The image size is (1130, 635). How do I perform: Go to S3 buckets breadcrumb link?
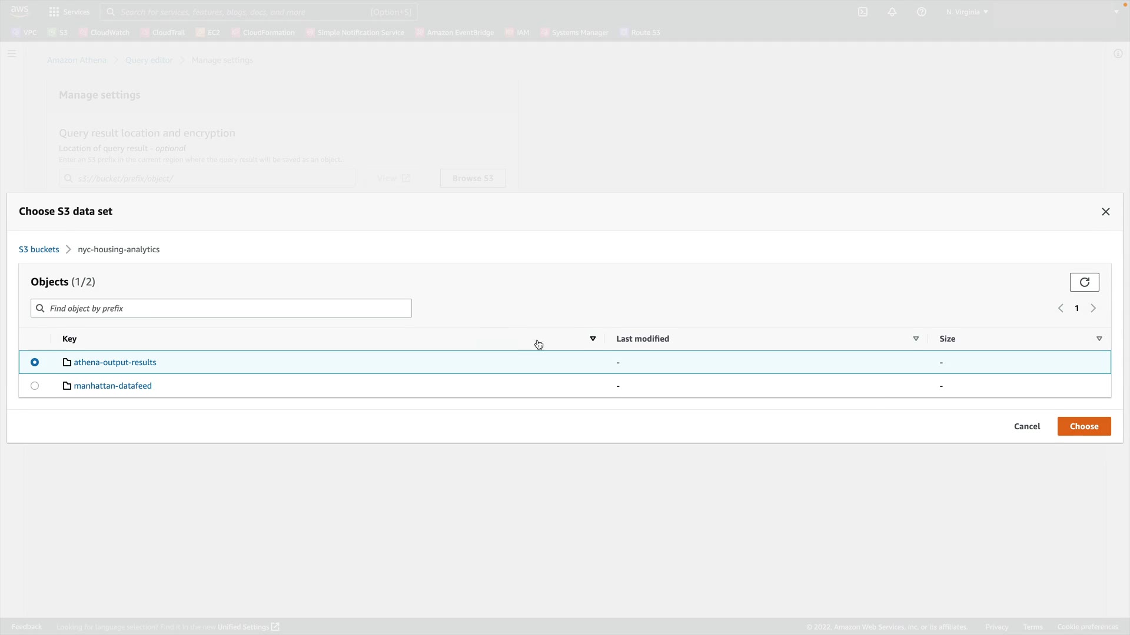pos(39,249)
